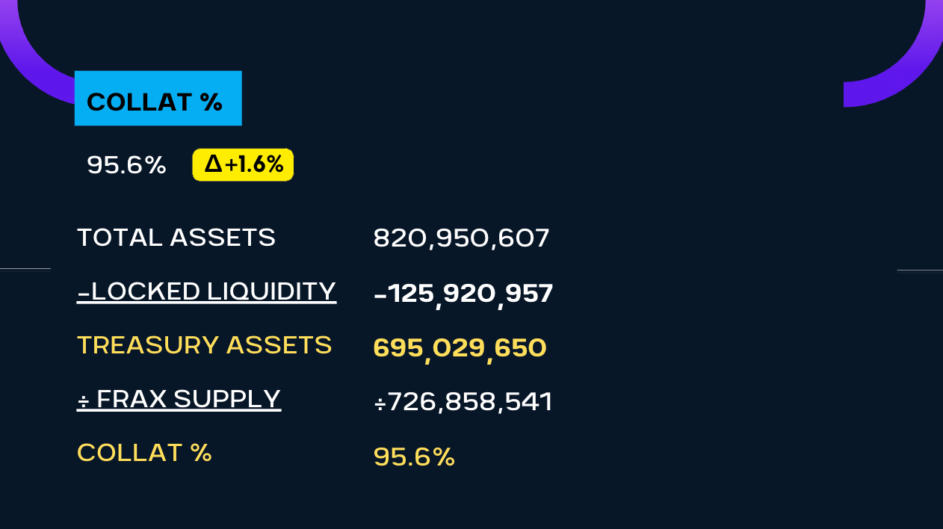Click the delta triangle symbol in yellow badge
The height and width of the screenshot is (529, 943).
pyautogui.click(x=213, y=164)
